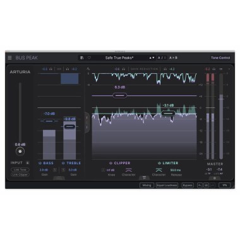Toggle the Bass power icon
Viewport: 240px width, 240px height.
(40, 163)
